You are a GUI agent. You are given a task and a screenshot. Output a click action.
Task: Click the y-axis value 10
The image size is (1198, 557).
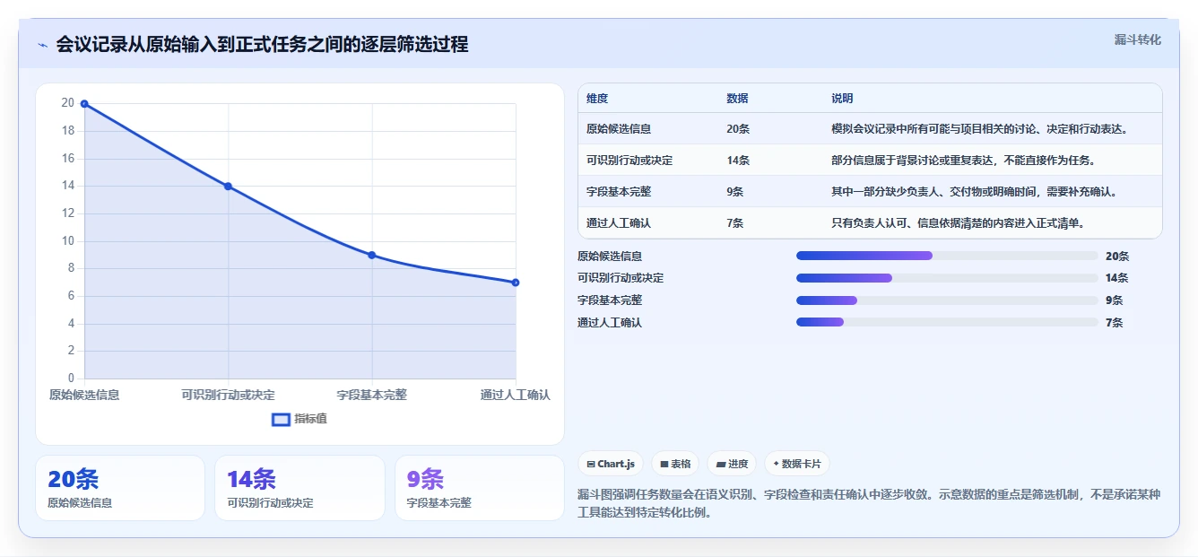coord(68,240)
